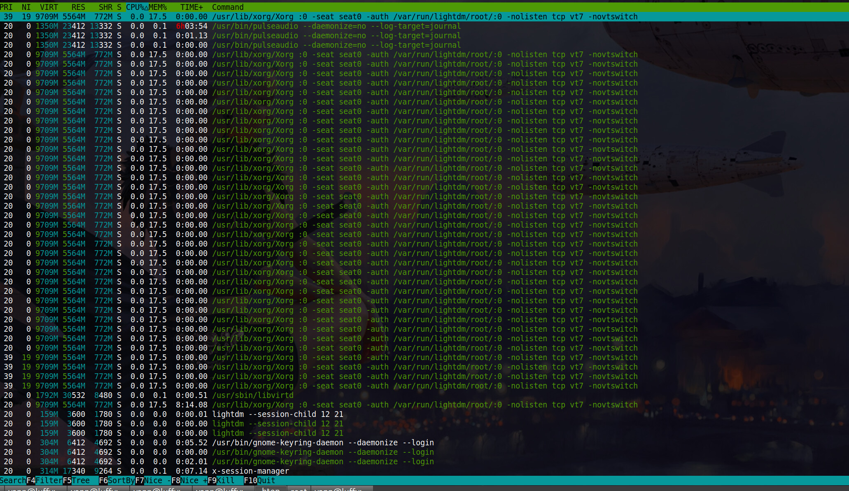This screenshot has height=491, width=849.
Task: Select gnome-keyring-daemon row with time 0:05.52
Action: click(x=424, y=442)
